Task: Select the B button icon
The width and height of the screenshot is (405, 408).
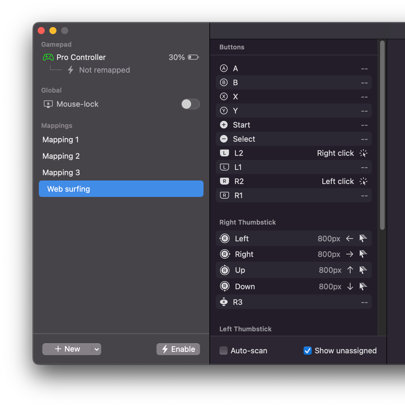Action: pos(224,83)
